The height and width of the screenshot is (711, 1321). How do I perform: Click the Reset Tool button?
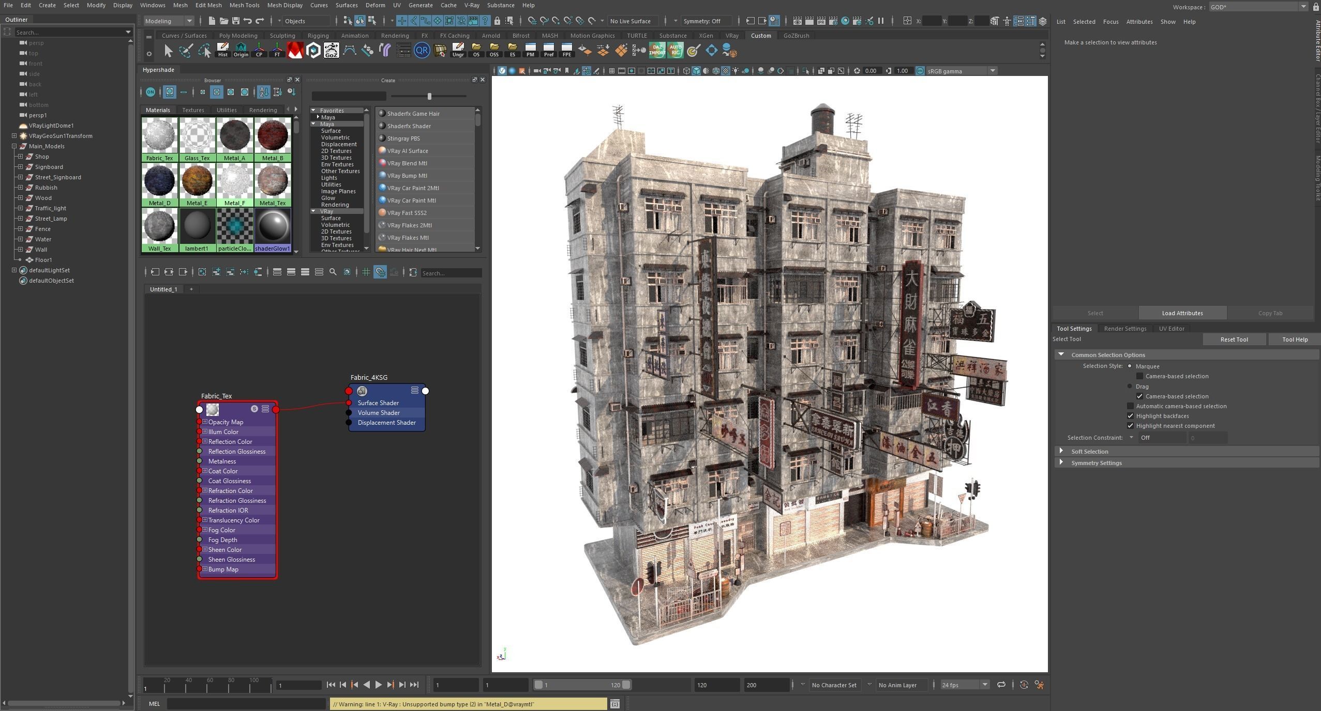point(1234,339)
